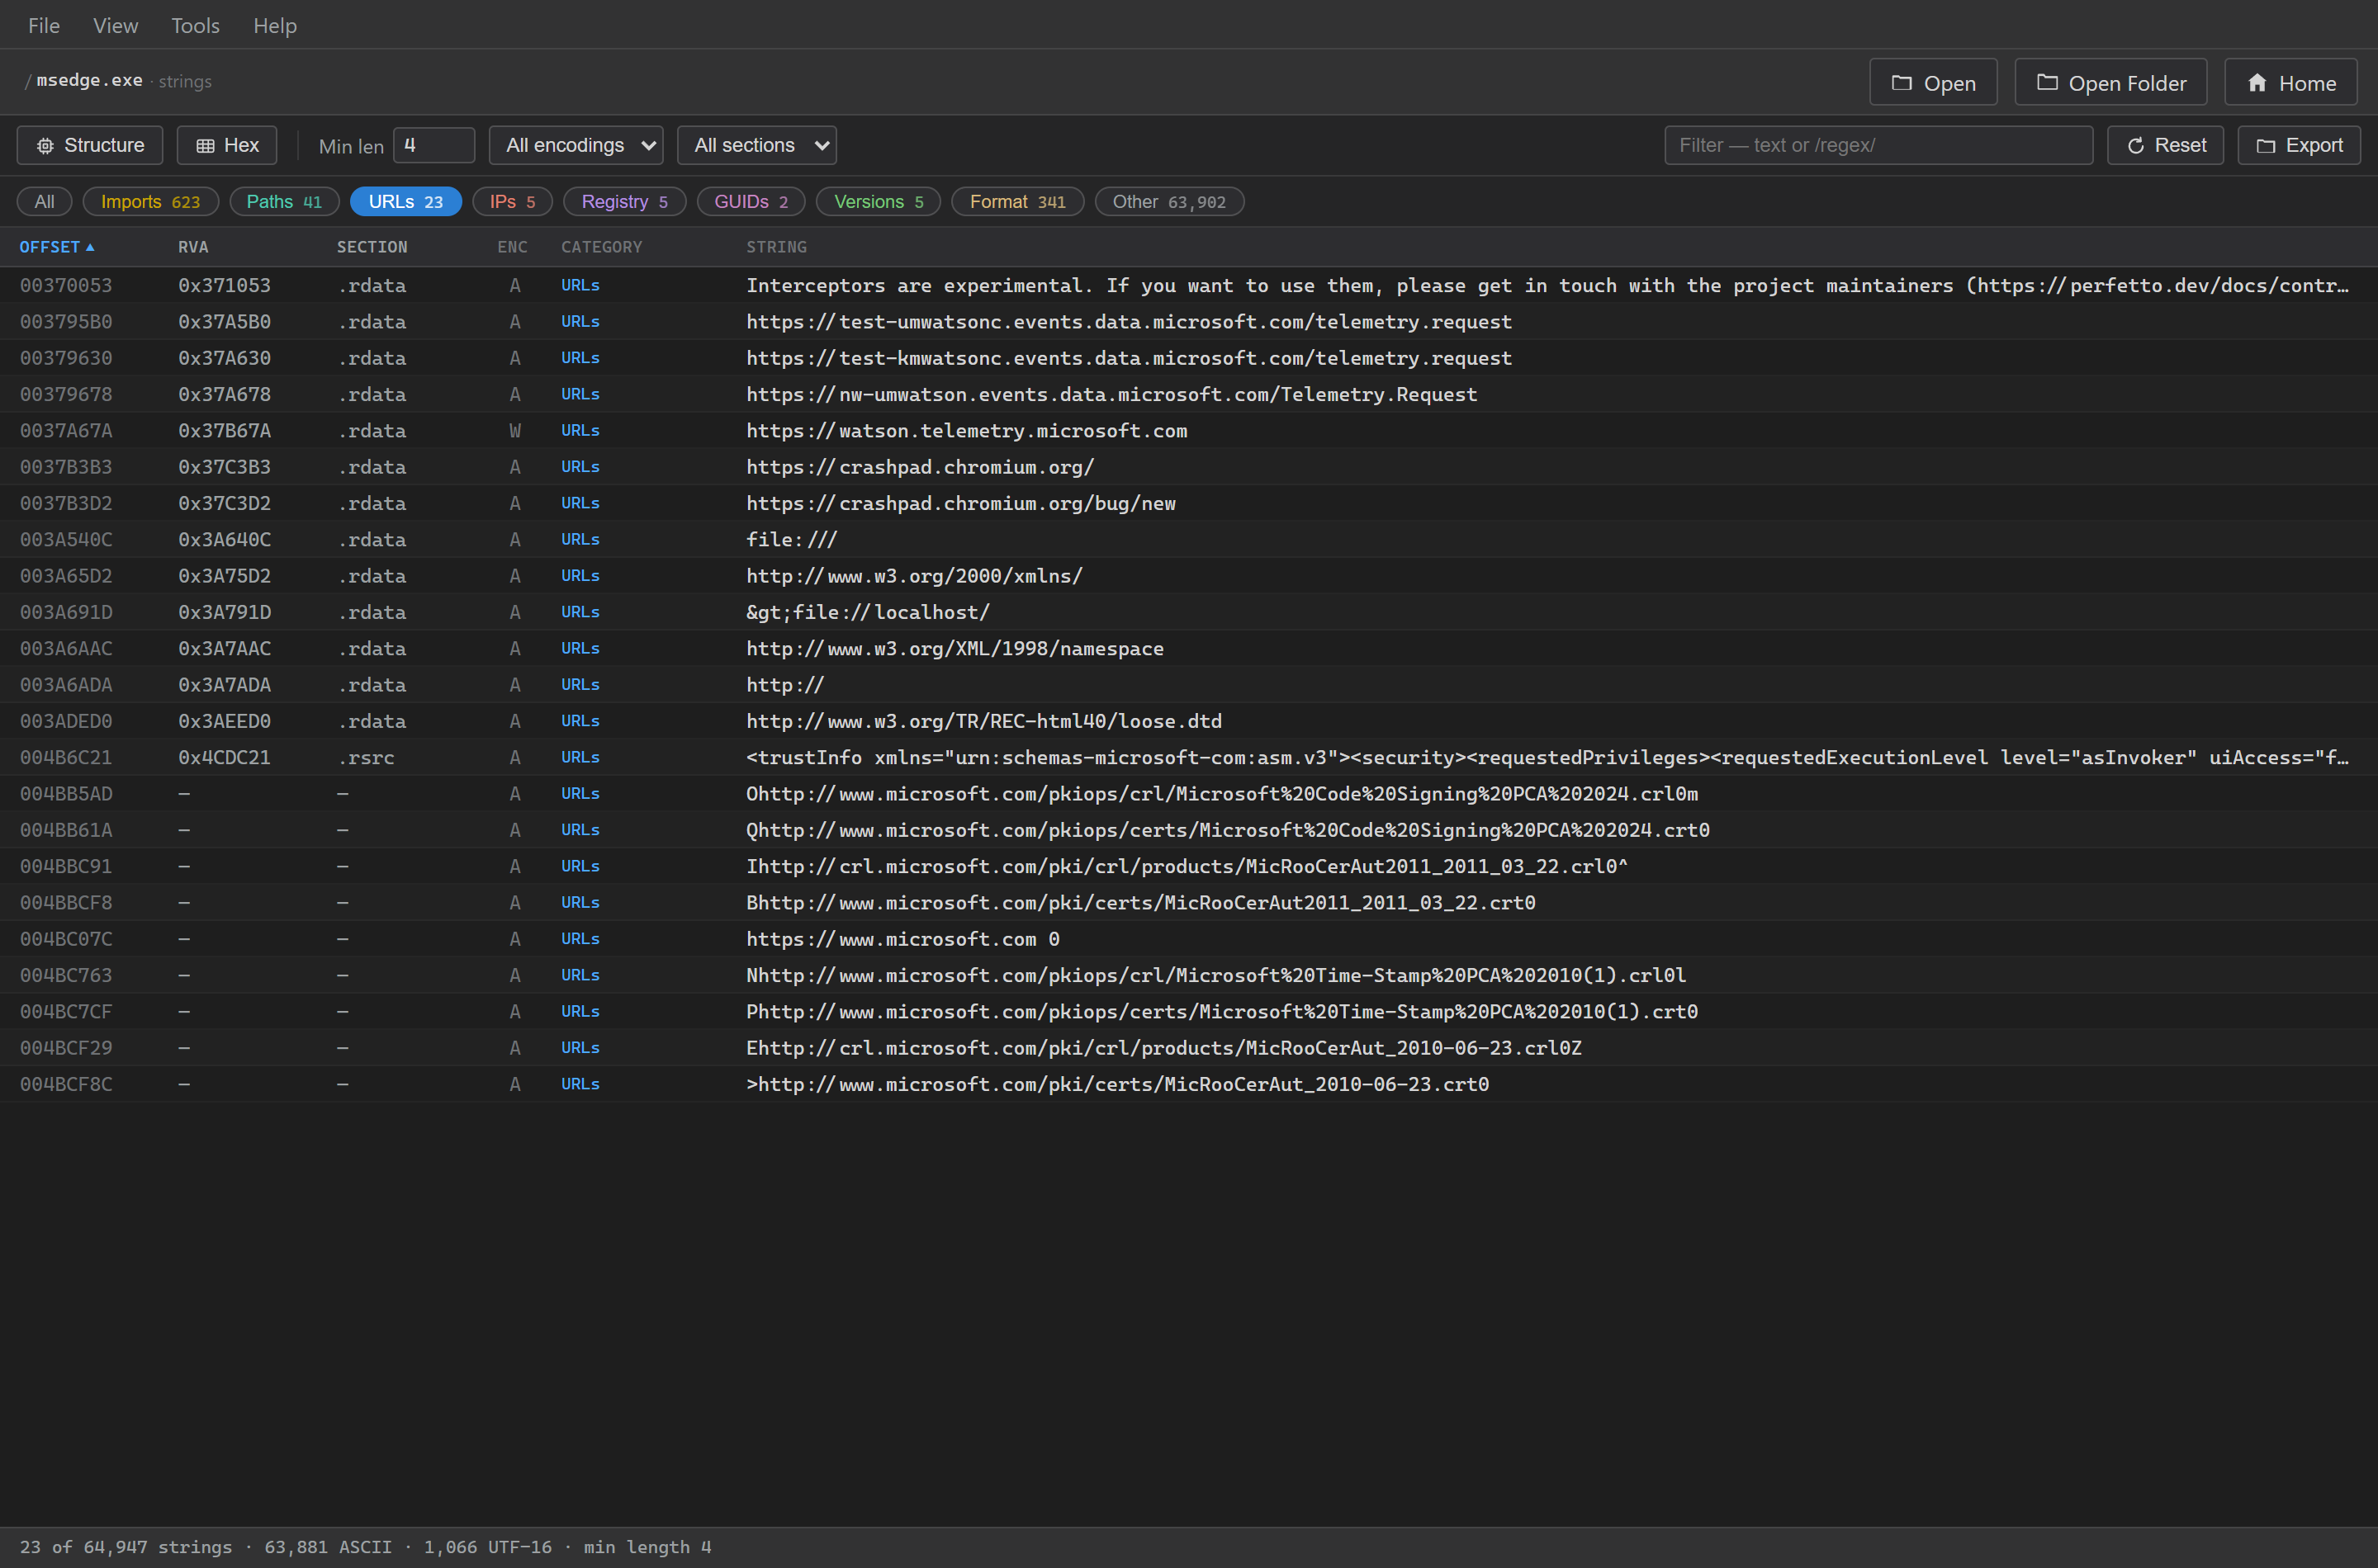Screen dimensions: 2378x1568
Task: Select the test-umwatsonc telemetry URL row
Action: [x=1188, y=322]
